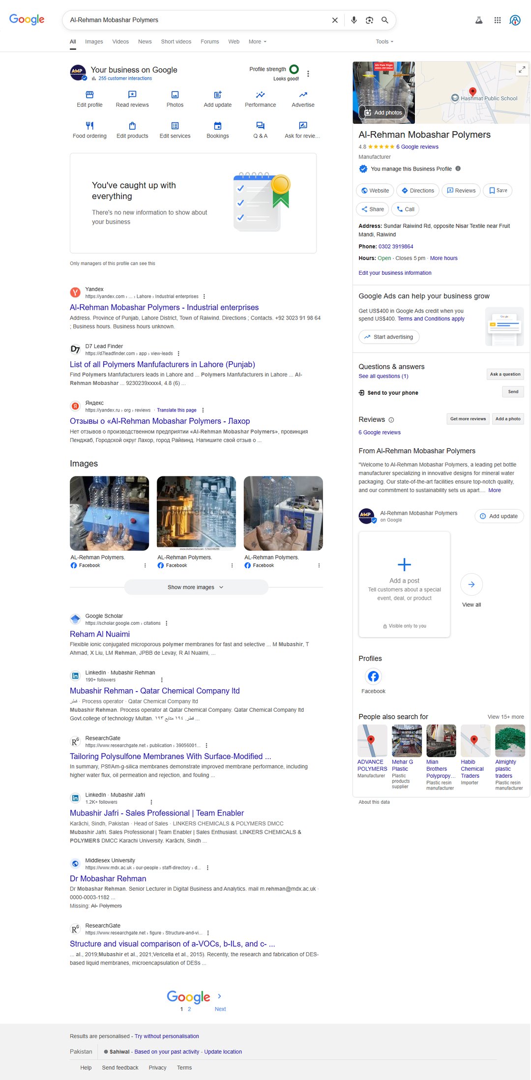The height and width of the screenshot is (1080, 531).
Task: Open Read reviews icon
Action: 132,95
